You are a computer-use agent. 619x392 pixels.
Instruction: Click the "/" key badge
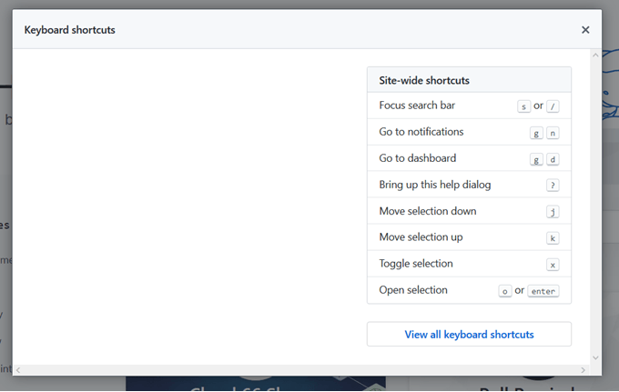(553, 106)
